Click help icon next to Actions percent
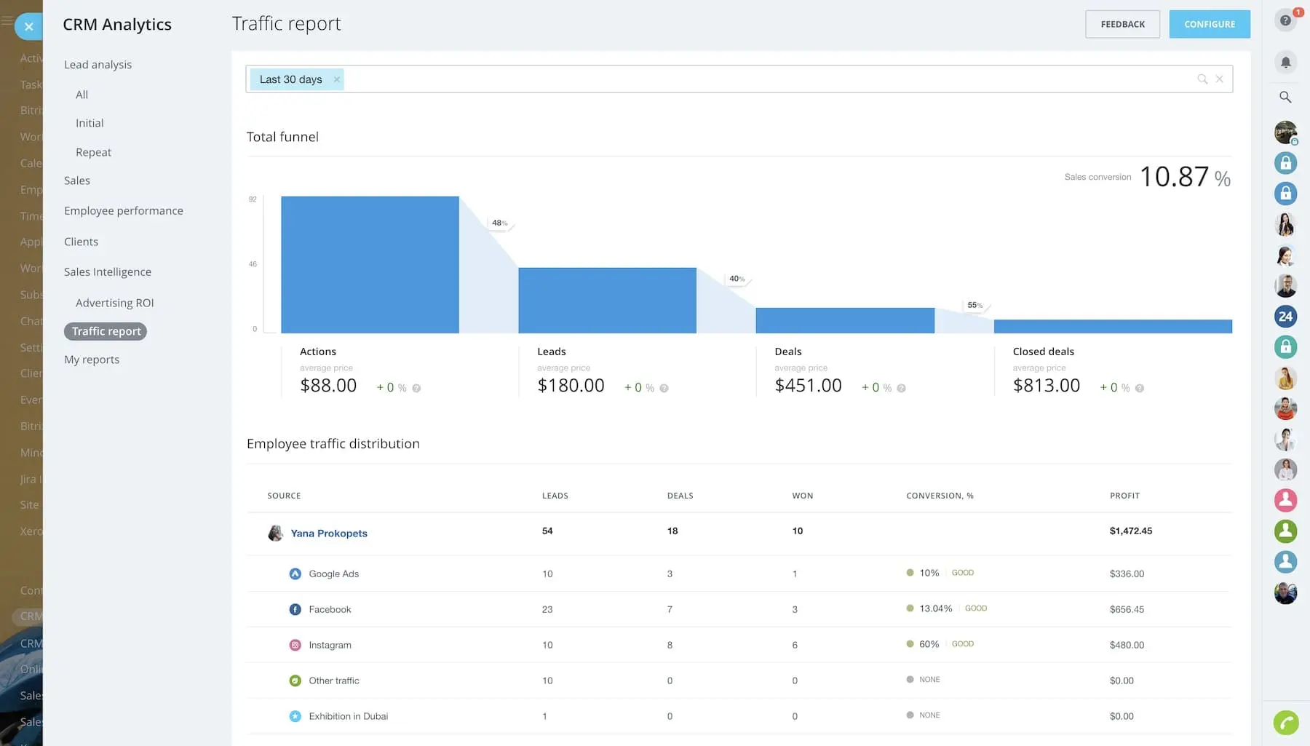The height and width of the screenshot is (746, 1310). (x=416, y=389)
